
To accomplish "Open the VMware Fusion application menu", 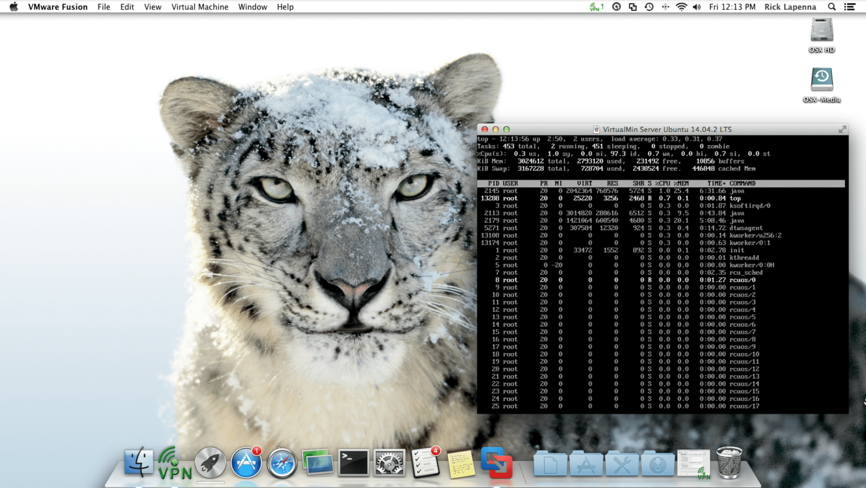I will pos(58,7).
